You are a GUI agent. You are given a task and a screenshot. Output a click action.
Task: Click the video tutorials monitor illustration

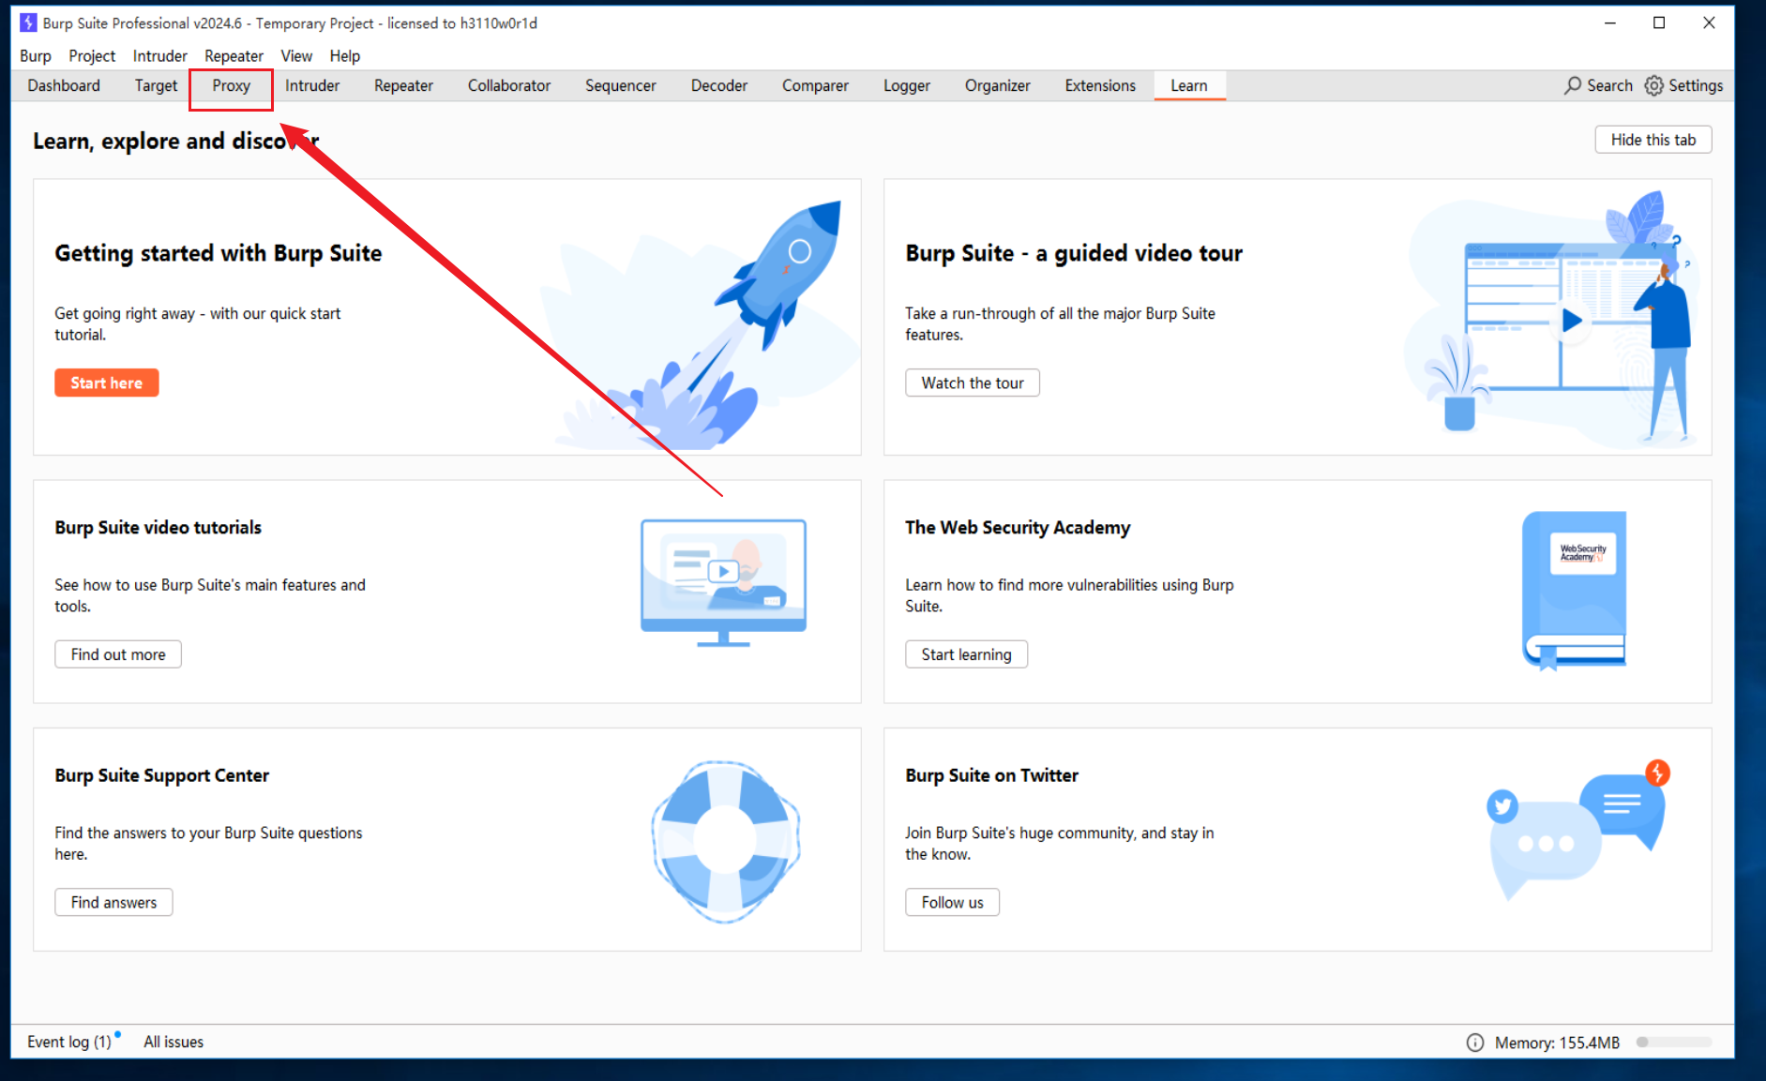[723, 582]
